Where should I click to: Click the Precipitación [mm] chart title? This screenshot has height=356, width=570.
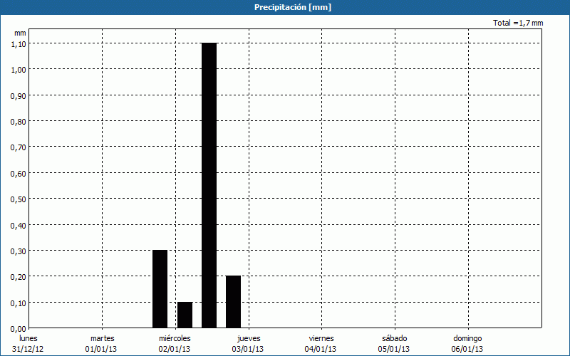(293, 7)
